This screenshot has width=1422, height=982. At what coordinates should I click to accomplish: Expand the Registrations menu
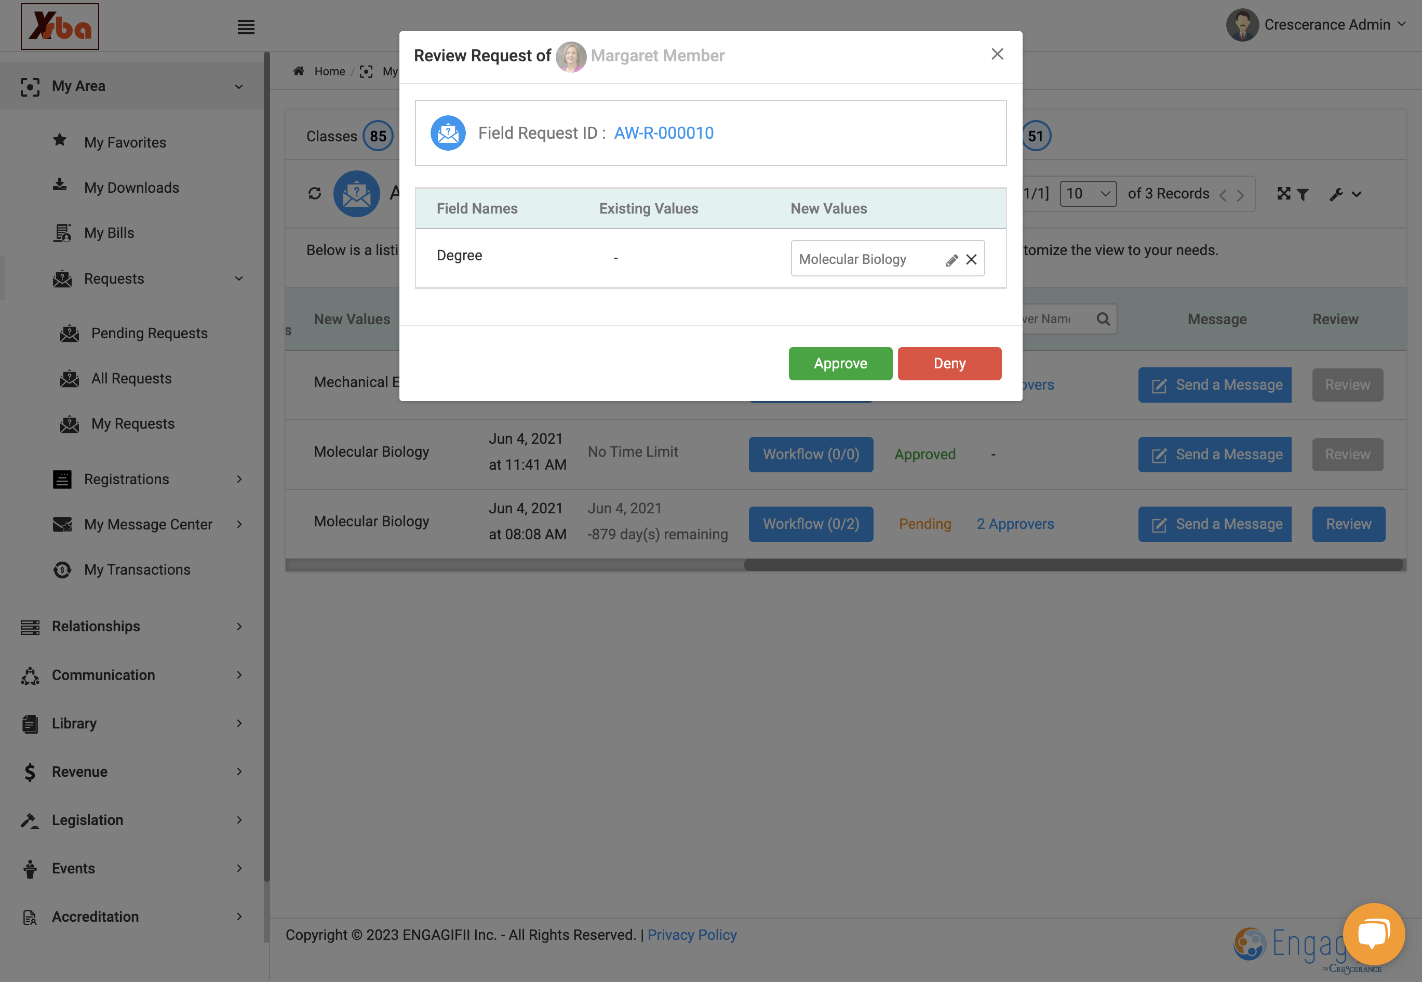pos(238,479)
